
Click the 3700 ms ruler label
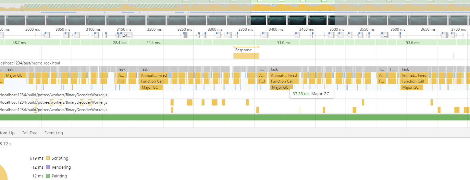point(459,29)
